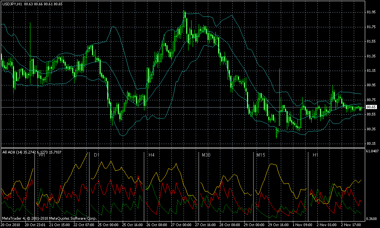This screenshot has width=380, height=228.
Task: Click the M15 timeframe label in ADX panel
Action: click(x=261, y=155)
